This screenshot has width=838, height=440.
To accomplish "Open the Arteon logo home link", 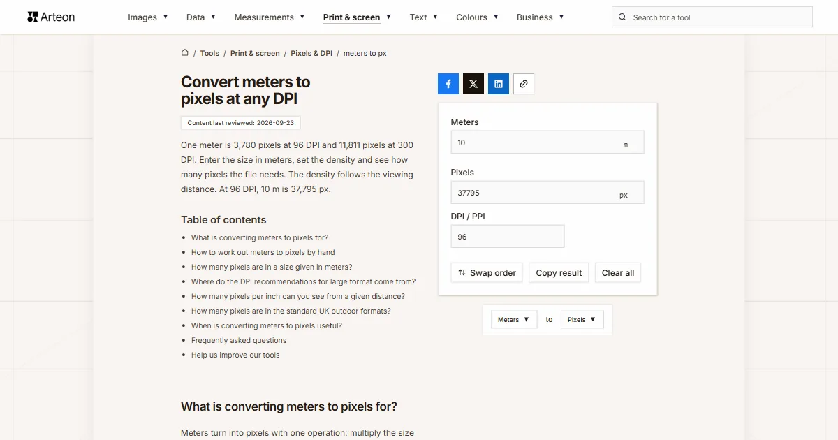I will 51,17.
